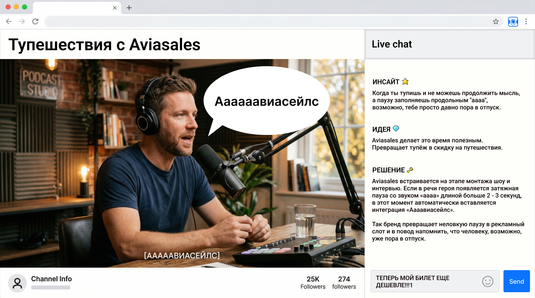Image resolution: width=535 pixels, height=298 pixels.
Task: Click the РЕШЕНИЕ heading in chat
Action: tap(388, 170)
